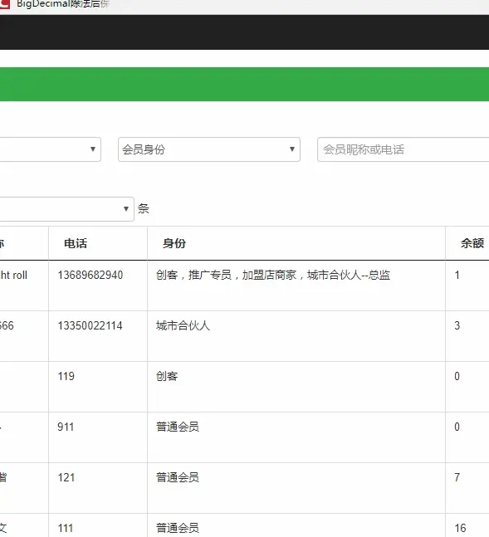
Task: Click the 城市合伙人 identity cell
Action: point(296,336)
